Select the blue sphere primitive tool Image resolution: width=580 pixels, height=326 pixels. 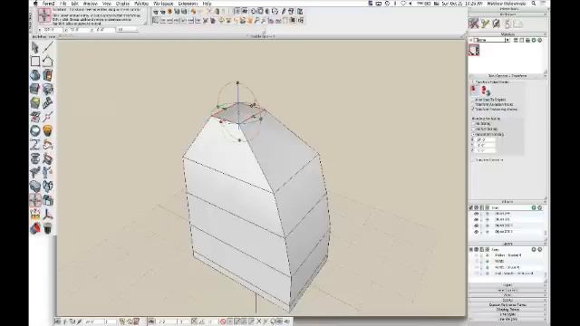[35, 75]
